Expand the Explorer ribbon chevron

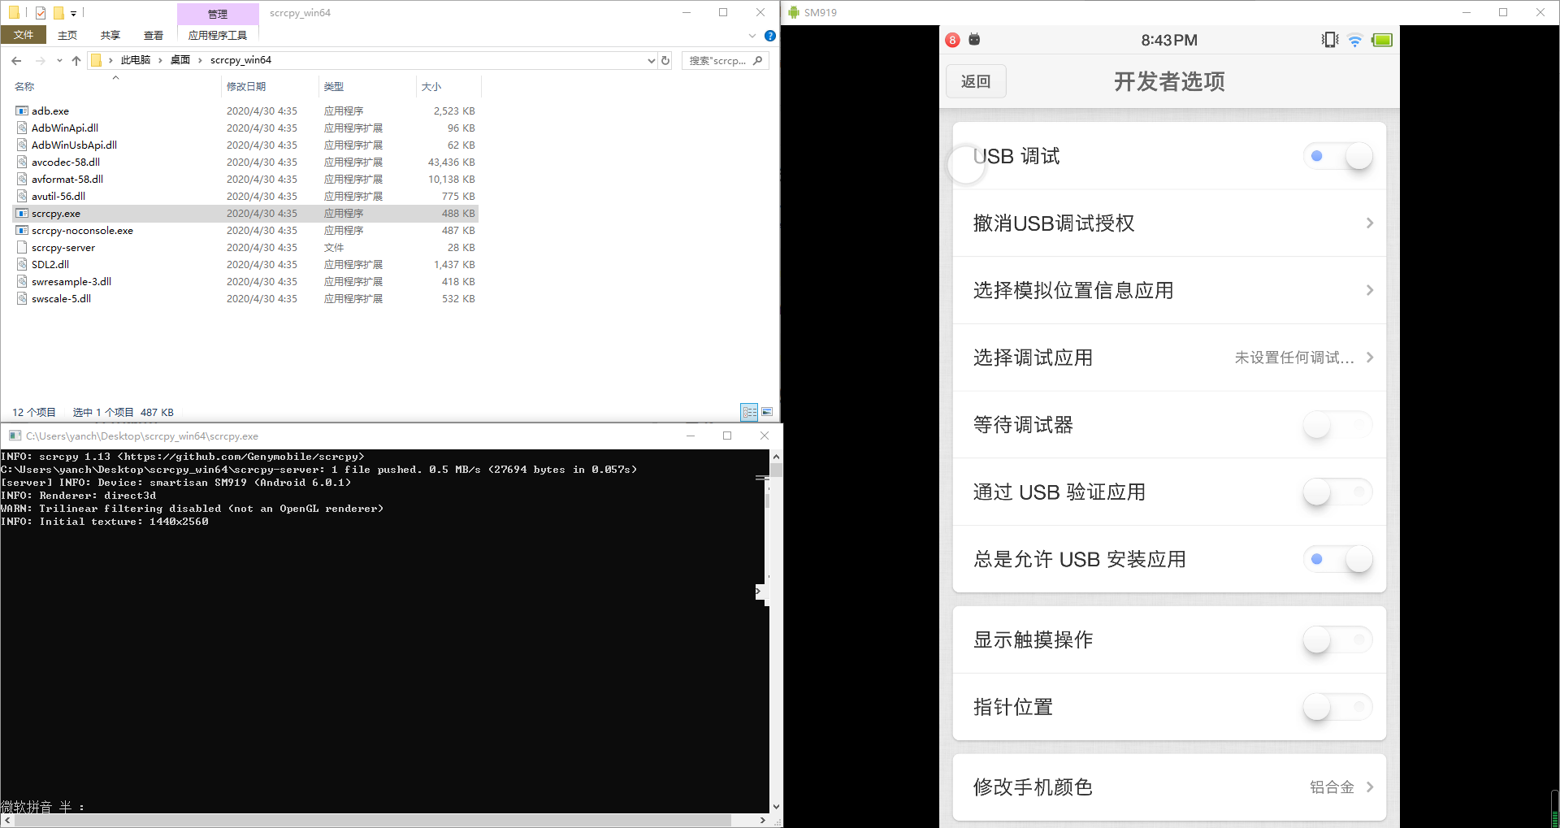[x=752, y=36]
